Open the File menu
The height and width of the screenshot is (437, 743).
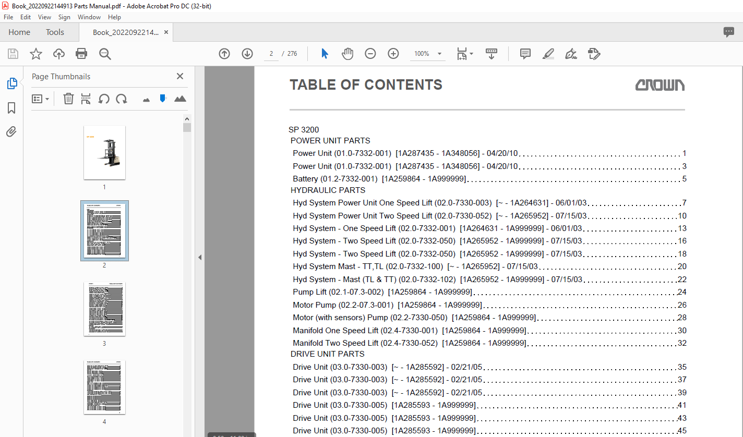[x=8, y=17]
